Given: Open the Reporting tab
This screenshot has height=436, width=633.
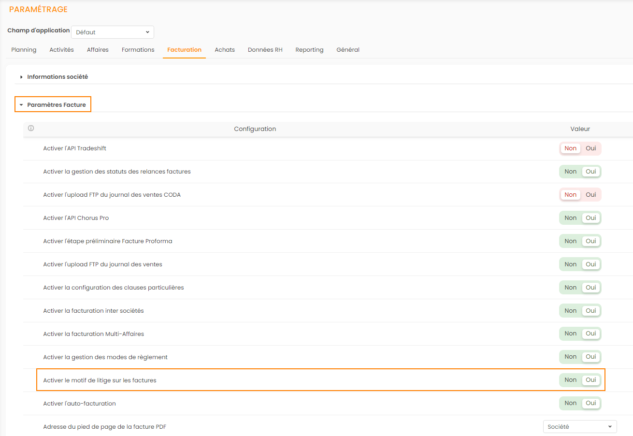Looking at the screenshot, I should [x=309, y=50].
